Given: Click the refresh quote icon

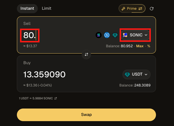Looking at the screenshot, I should [x=152, y=9].
